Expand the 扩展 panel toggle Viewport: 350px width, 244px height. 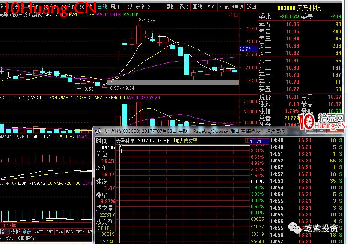coord(6,238)
